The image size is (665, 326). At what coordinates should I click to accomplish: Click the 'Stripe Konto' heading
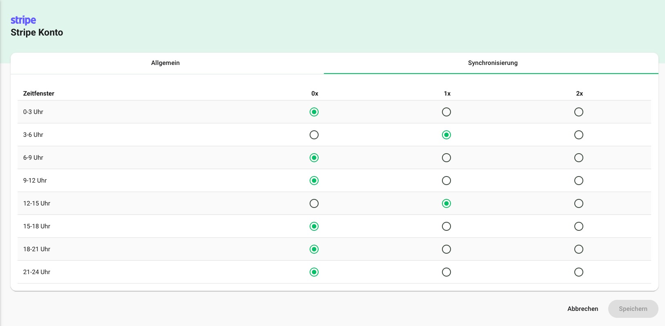coord(37,33)
